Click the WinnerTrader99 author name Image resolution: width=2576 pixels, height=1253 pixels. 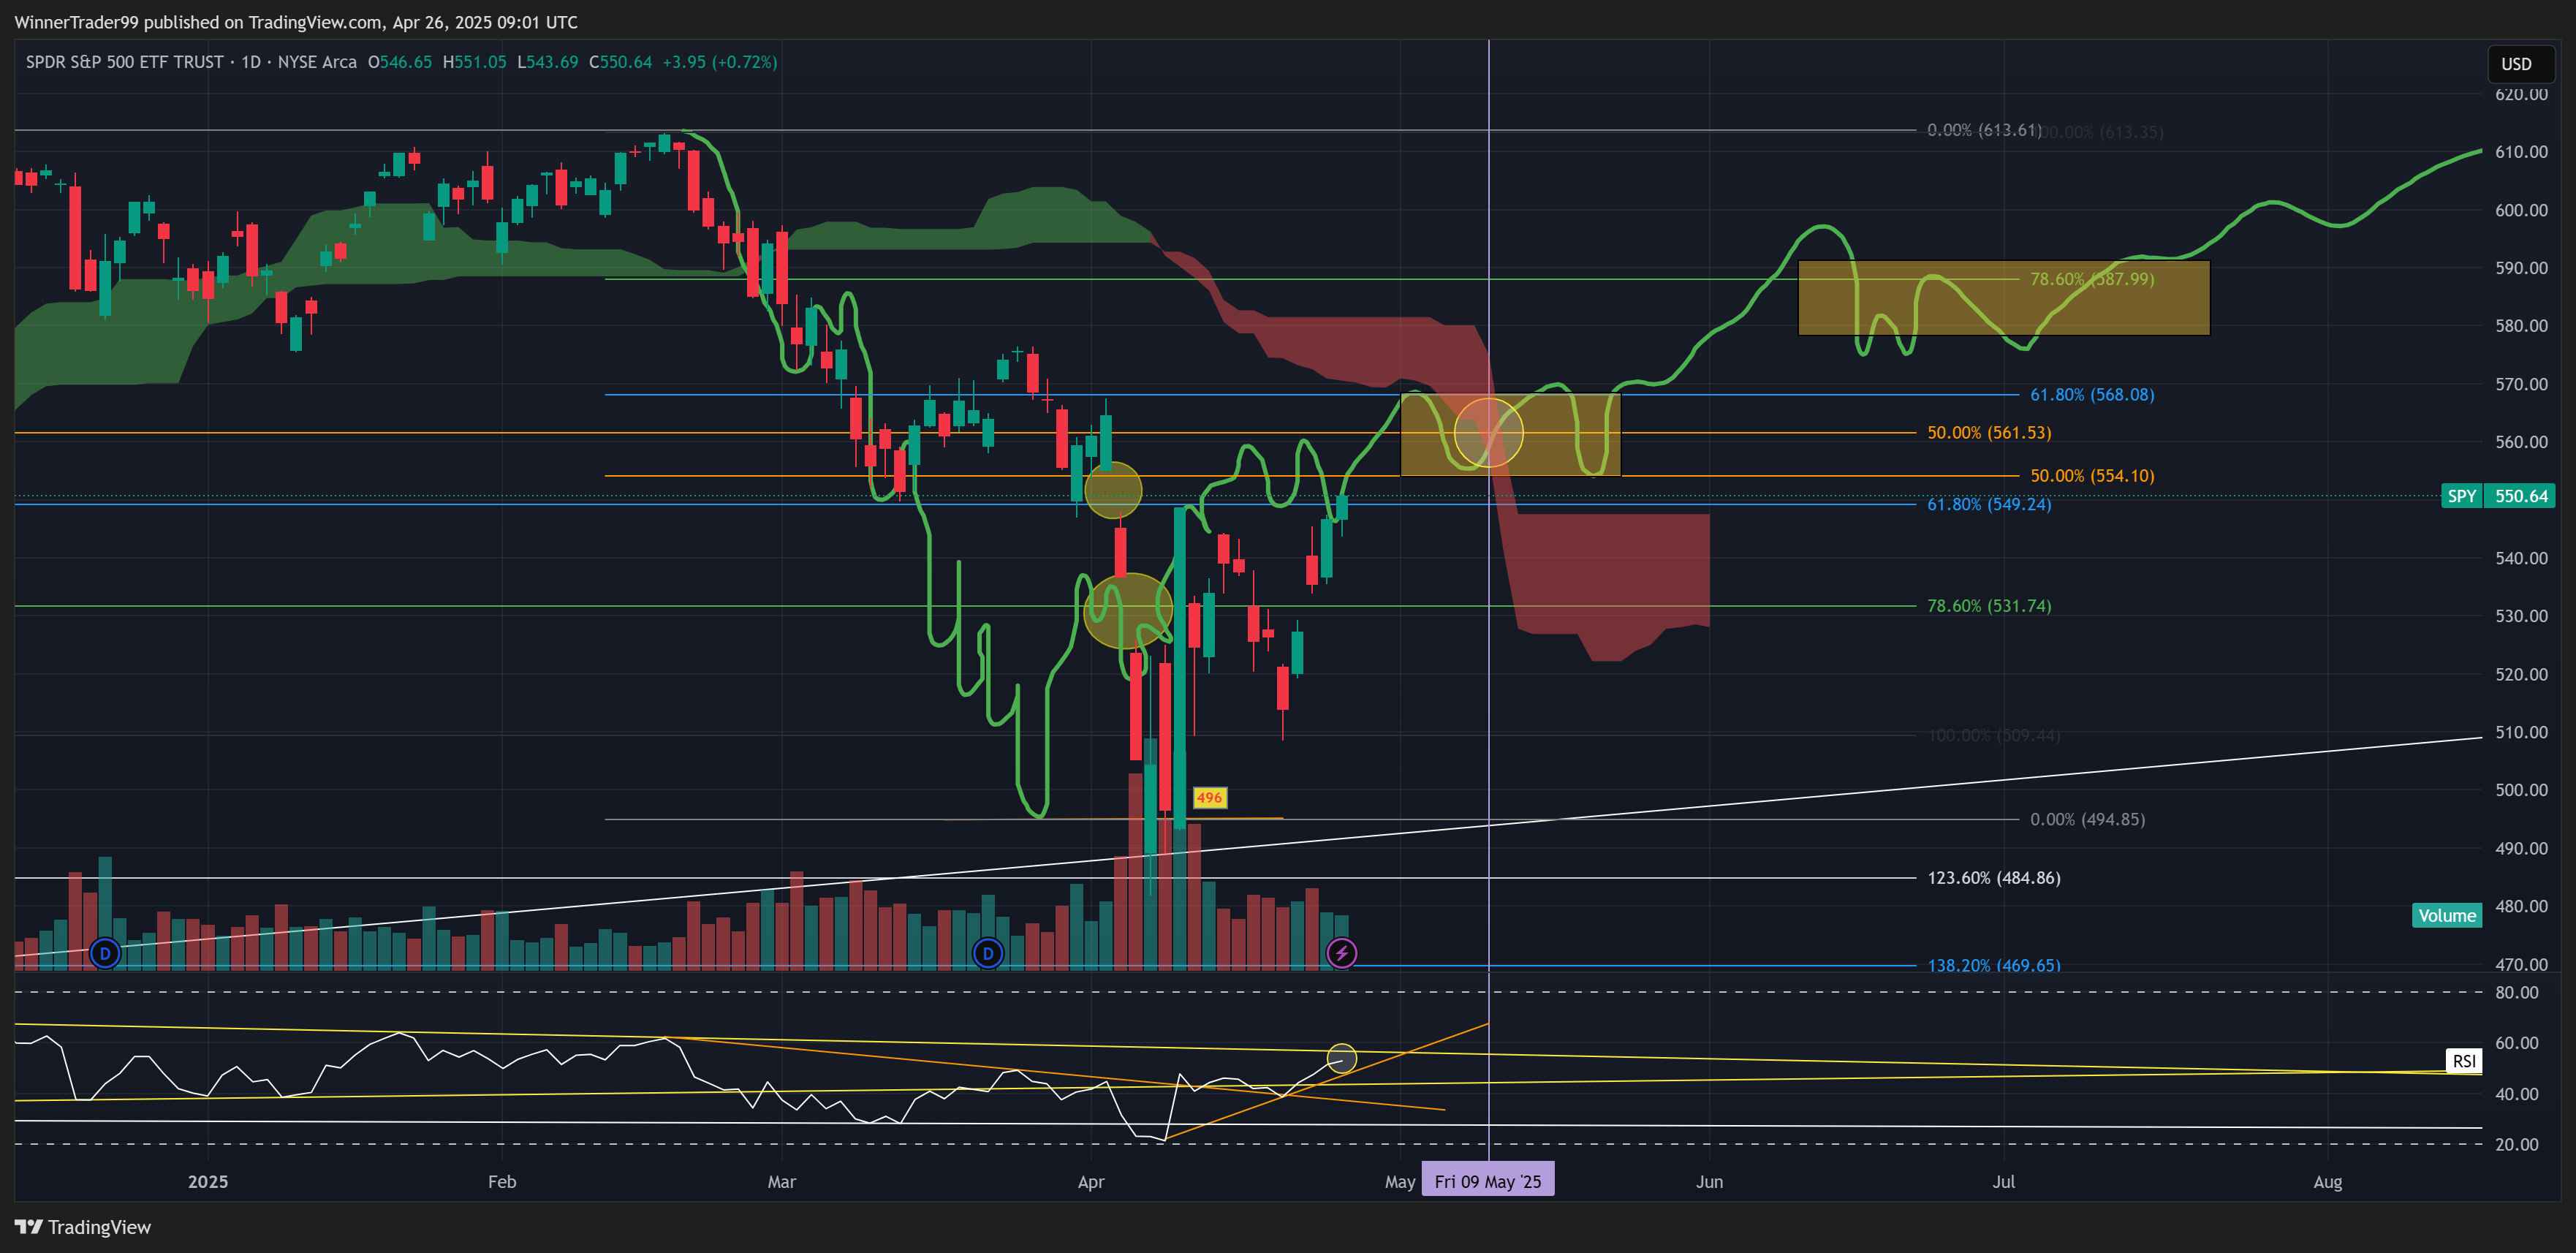pos(76,22)
